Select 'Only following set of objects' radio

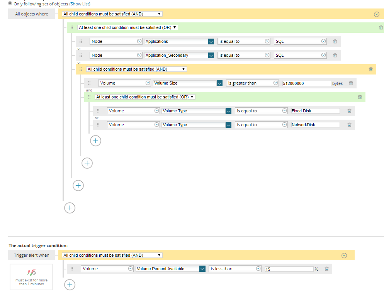10,3
